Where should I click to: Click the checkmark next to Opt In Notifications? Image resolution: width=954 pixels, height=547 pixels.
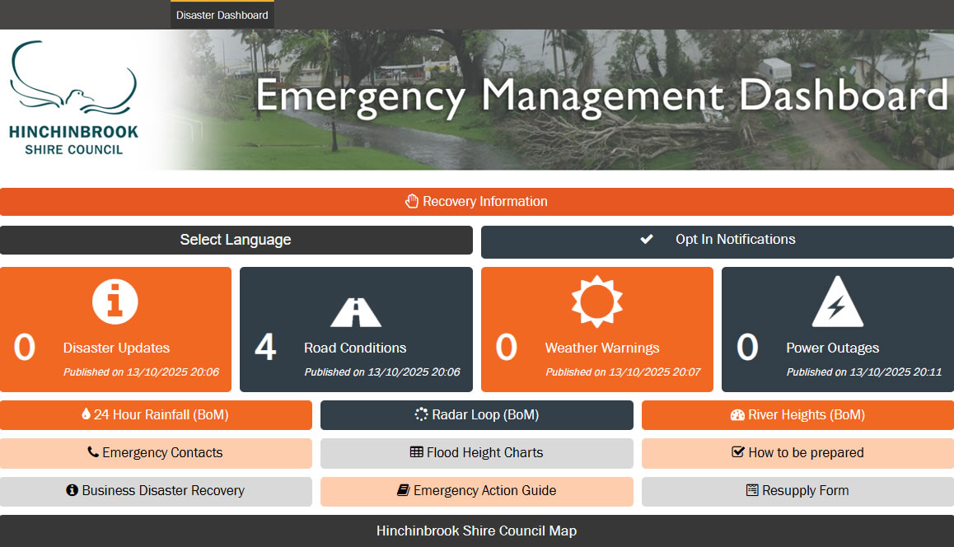tap(647, 240)
